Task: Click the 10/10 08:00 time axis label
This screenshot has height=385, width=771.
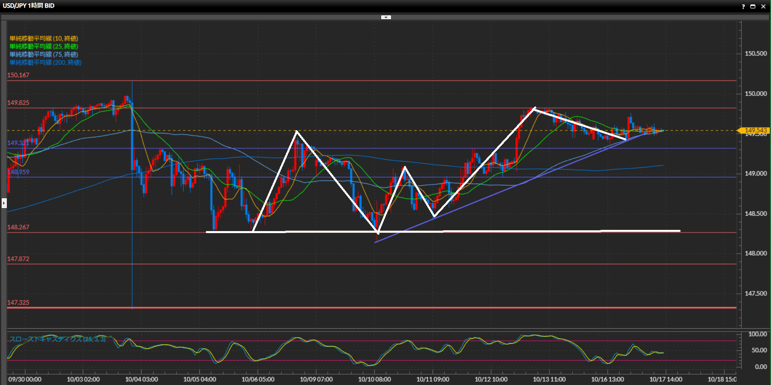Action: (374, 379)
